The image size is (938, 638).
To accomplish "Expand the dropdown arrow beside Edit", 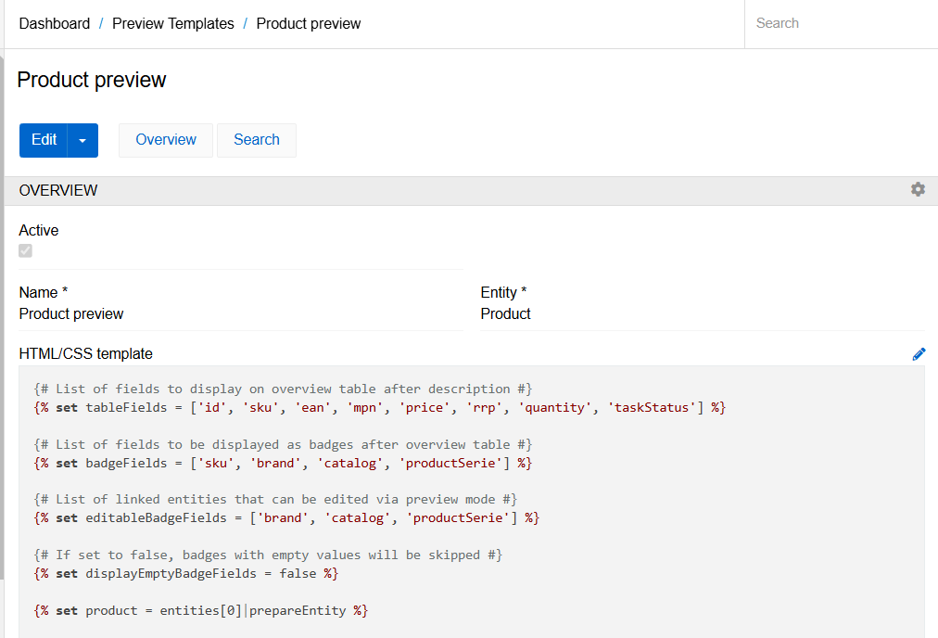I will click(82, 140).
